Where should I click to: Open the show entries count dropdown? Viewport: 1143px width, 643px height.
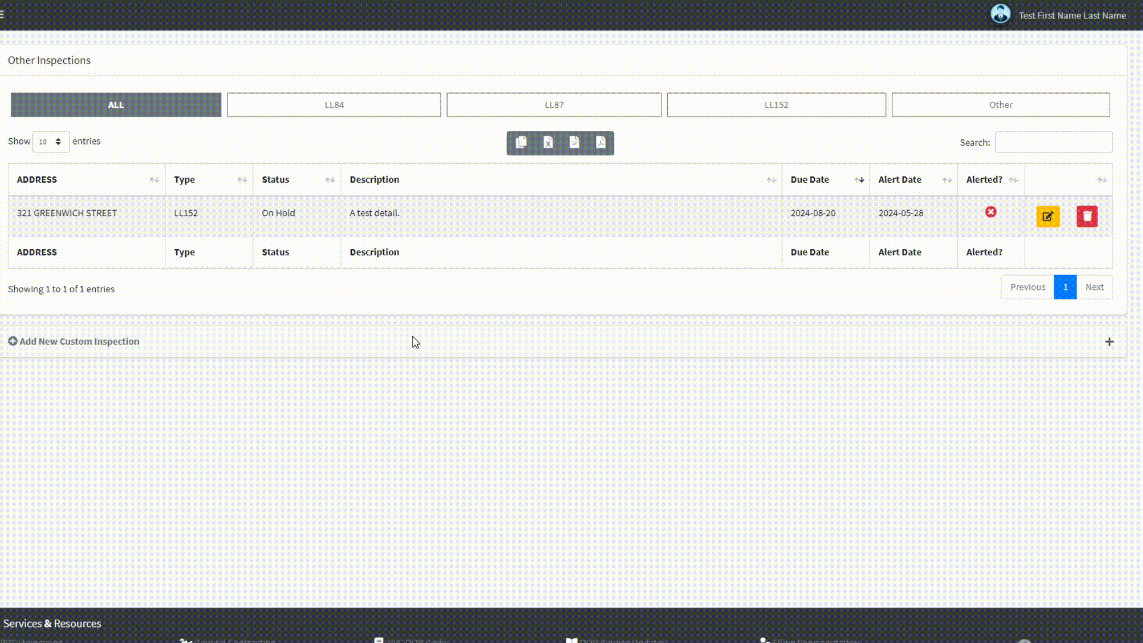point(51,142)
